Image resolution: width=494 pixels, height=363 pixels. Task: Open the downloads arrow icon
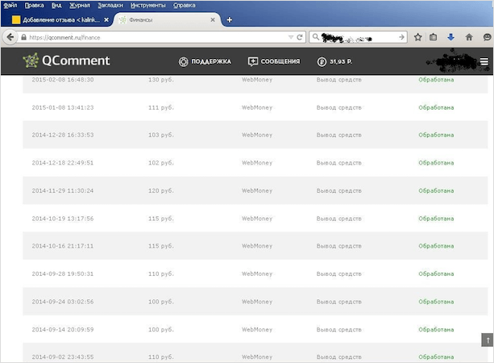click(451, 36)
